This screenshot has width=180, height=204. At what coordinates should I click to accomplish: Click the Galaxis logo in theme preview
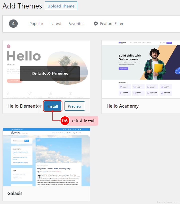[12, 133]
